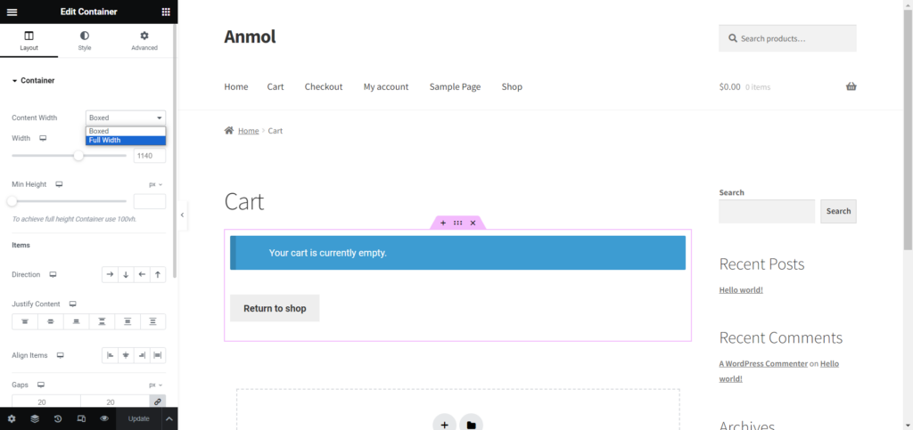Click the Min Height slider handle

pos(12,201)
